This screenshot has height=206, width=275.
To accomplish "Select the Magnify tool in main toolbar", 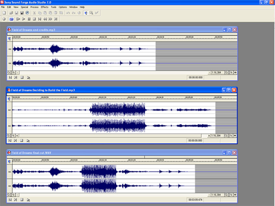I will tap(91, 13).
